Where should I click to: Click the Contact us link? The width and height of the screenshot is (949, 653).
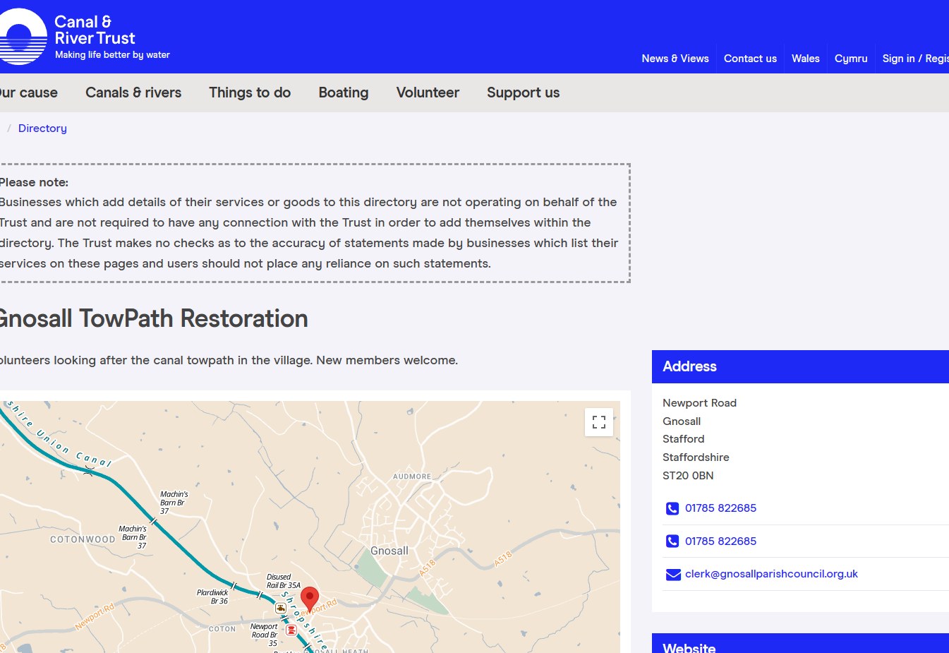(749, 59)
